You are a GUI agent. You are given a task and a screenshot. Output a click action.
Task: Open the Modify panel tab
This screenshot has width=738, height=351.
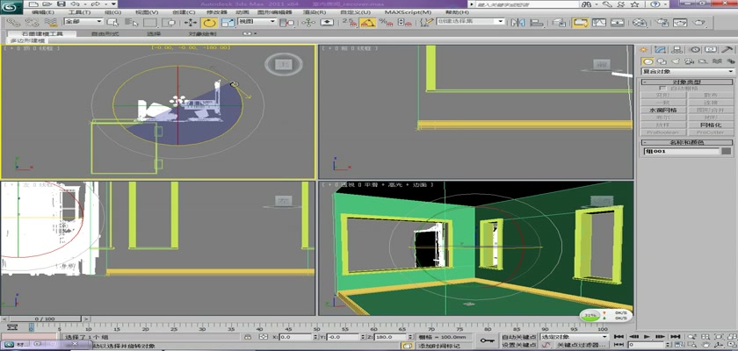[661, 49]
